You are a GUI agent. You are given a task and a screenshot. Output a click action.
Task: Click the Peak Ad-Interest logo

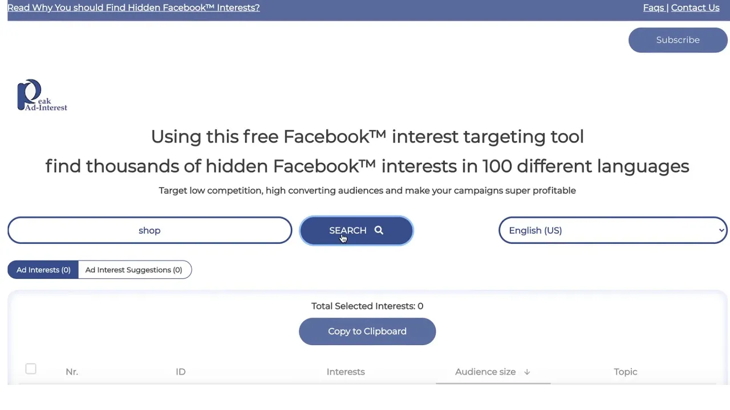[x=42, y=95]
